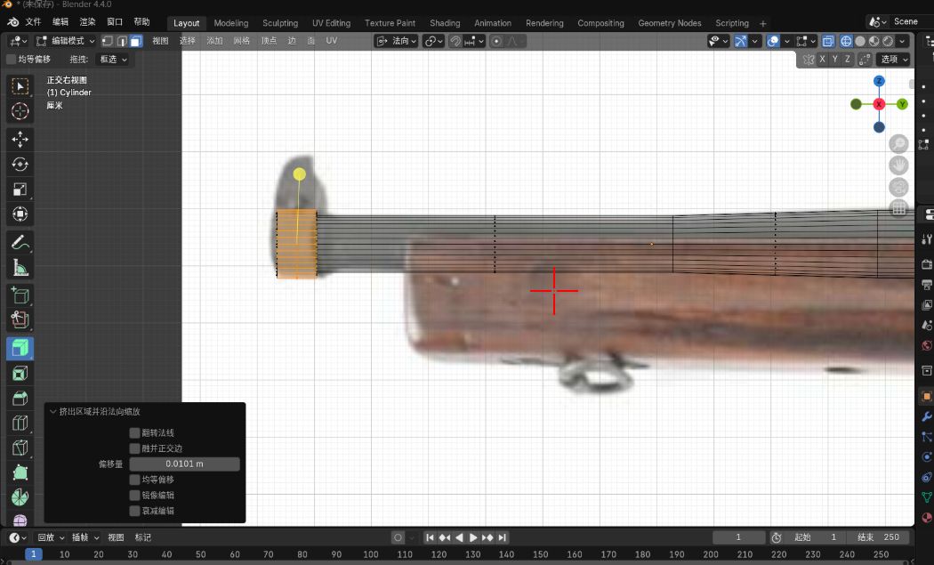Click the green Y axis gizmo ball
Screen dimensions: 934x565
pyautogui.click(x=903, y=104)
